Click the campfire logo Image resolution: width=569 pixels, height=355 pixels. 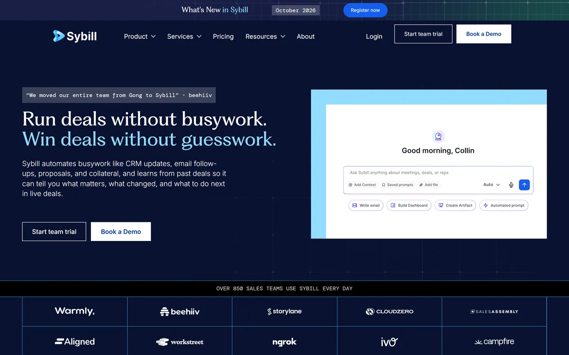pos(494,342)
